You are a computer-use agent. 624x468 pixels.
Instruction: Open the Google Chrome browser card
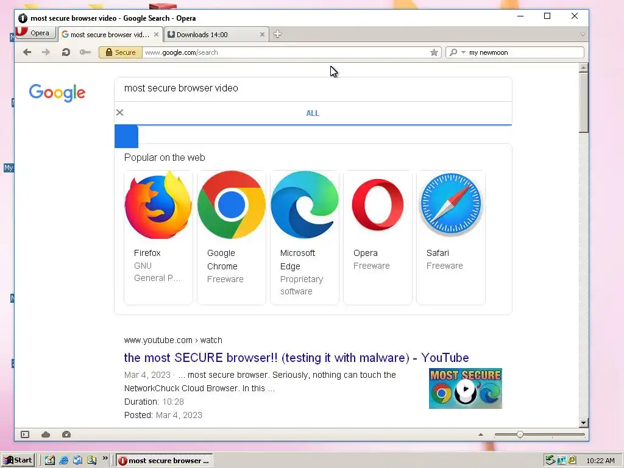click(231, 238)
